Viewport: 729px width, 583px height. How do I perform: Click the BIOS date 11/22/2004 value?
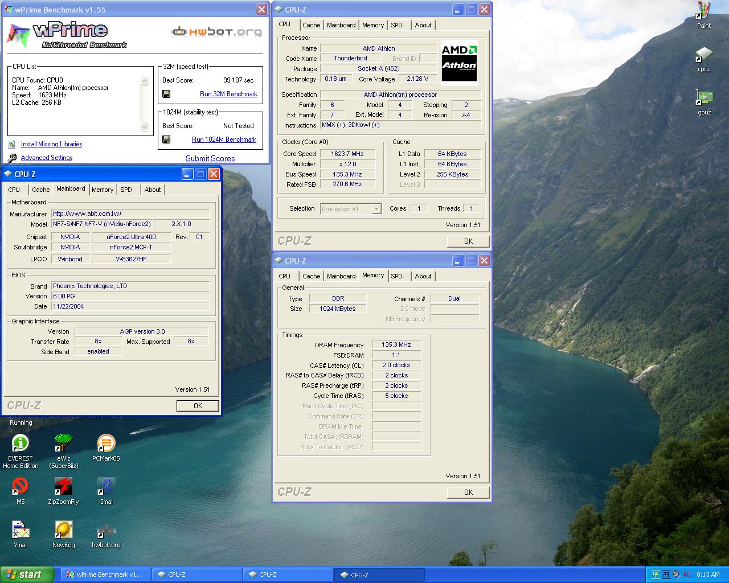(x=130, y=306)
